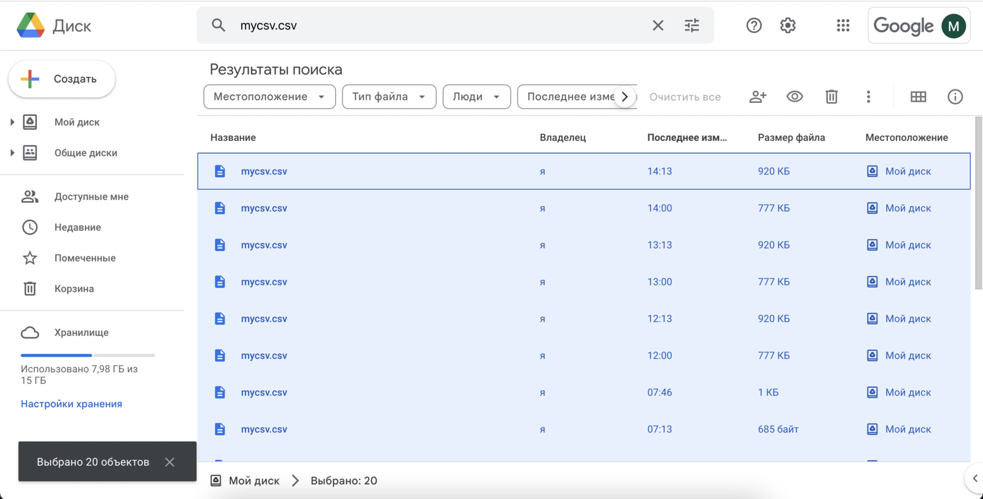Click the share add-person icon
983x499 pixels.
758,97
